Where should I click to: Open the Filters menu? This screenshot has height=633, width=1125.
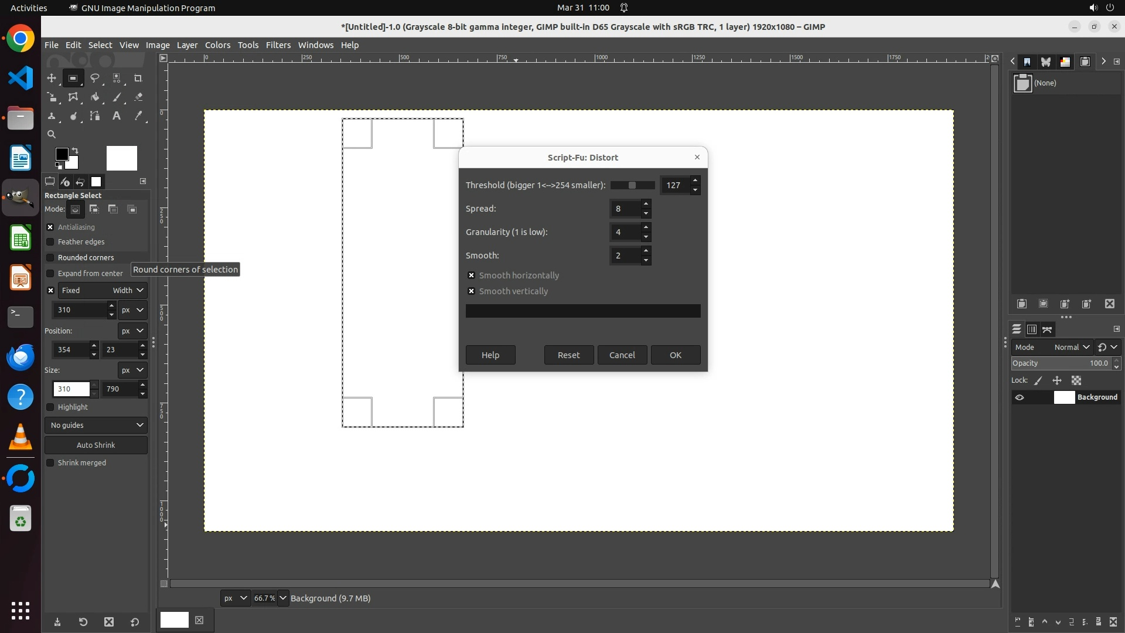click(x=278, y=45)
